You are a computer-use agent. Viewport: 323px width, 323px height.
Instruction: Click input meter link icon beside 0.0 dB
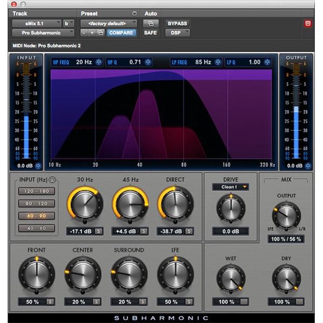38,166
